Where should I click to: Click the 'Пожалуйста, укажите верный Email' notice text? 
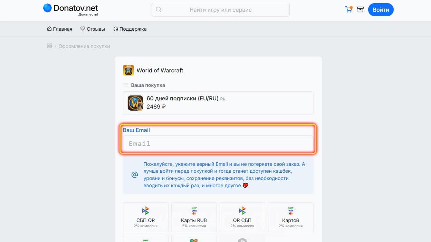[224, 175]
